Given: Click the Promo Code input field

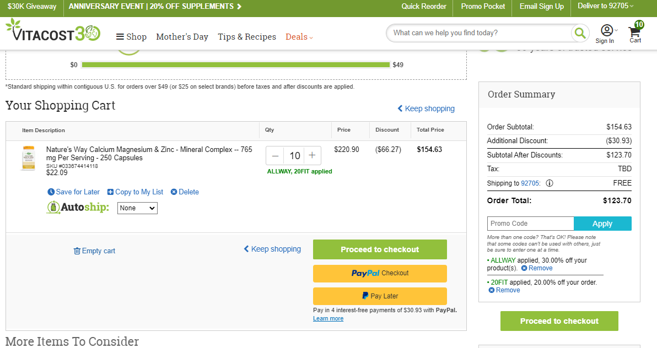Looking at the screenshot, I should pos(530,224).
